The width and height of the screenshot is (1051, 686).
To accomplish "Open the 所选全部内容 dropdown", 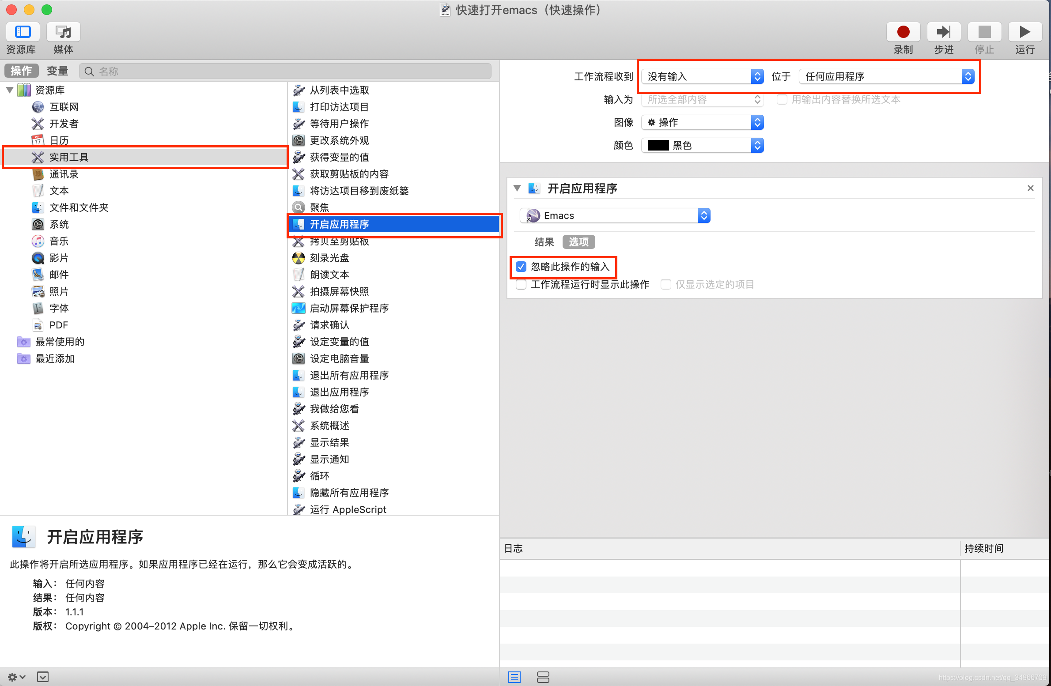I will (x=702, y=99).
